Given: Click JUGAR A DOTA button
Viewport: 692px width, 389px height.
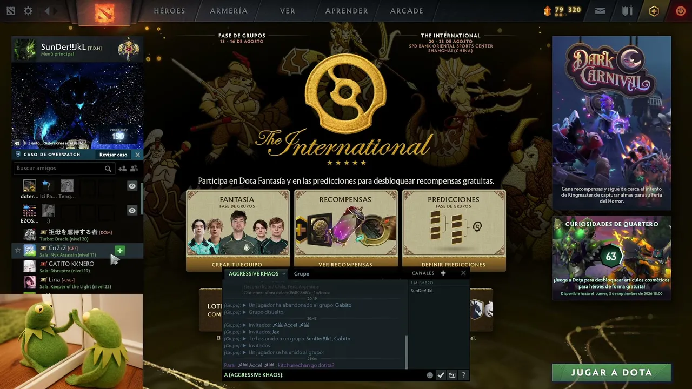Looking at the screenshot, I should 611,372.
